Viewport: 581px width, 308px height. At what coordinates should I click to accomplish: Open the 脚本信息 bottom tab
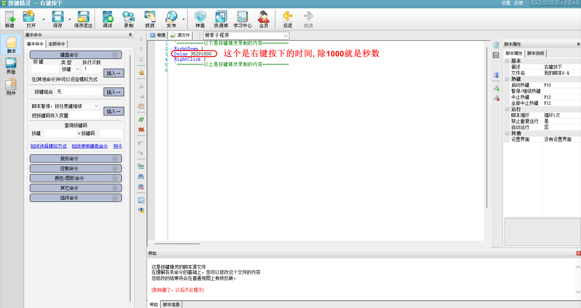tap(171, 304)
